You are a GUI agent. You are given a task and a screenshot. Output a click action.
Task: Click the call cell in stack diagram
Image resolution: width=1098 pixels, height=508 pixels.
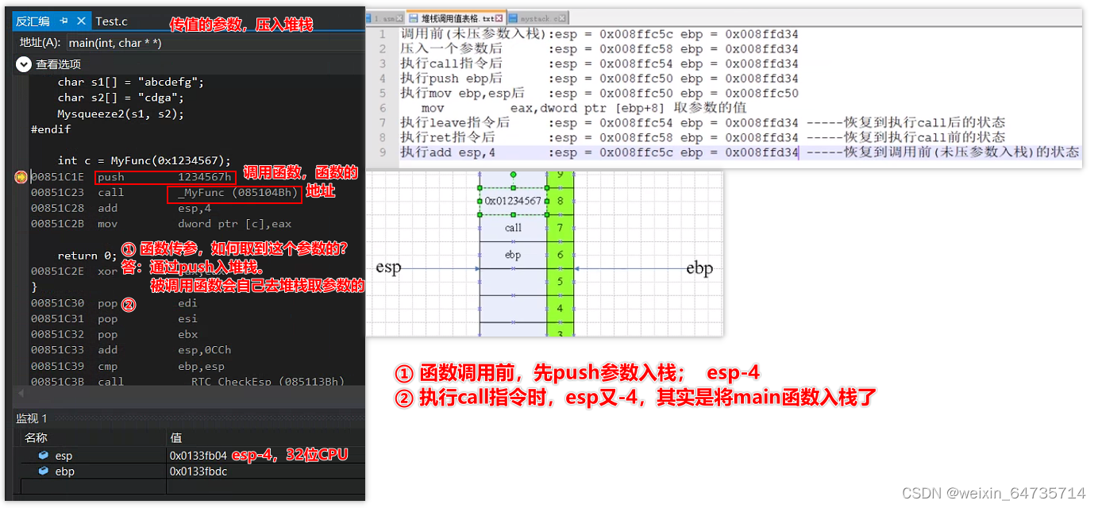(x=513, y=228)
